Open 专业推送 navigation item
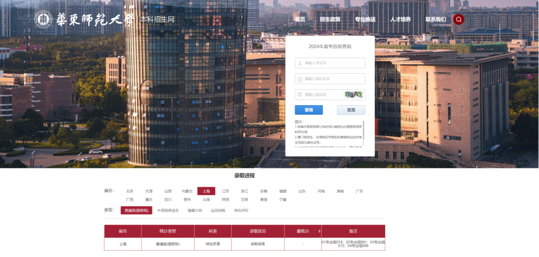This screenshot has width=539, height=257. pos(365,19)
